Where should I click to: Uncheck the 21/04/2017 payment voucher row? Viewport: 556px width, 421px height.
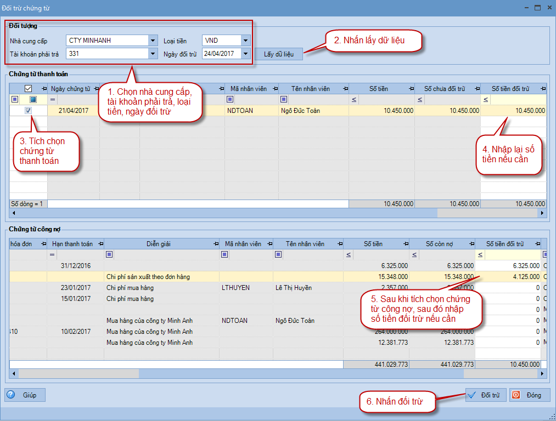click(29, 110)
